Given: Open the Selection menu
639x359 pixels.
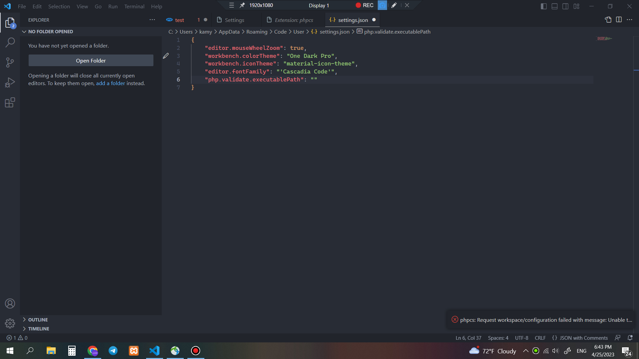Looking at the screenshot, I should click(59, 6).
